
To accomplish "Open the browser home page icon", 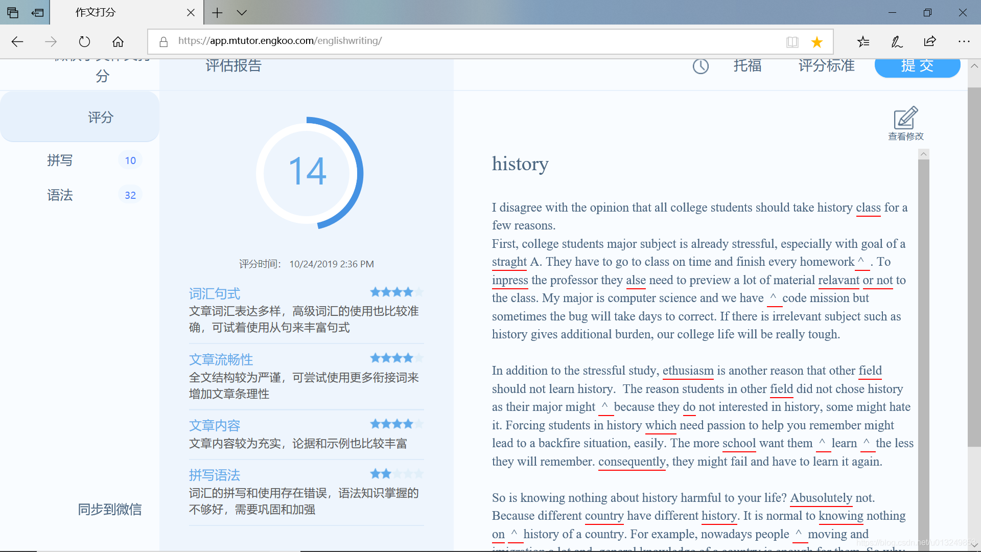I will pyautogui.click(x=118, y=41).
